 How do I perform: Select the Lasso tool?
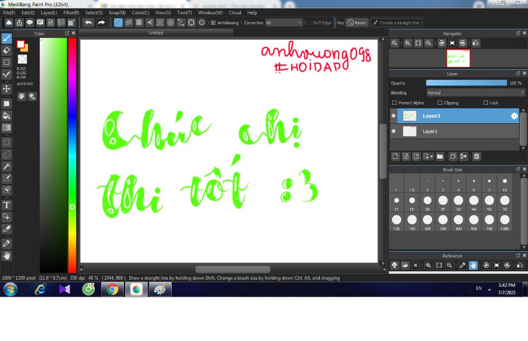pos(6,154)
